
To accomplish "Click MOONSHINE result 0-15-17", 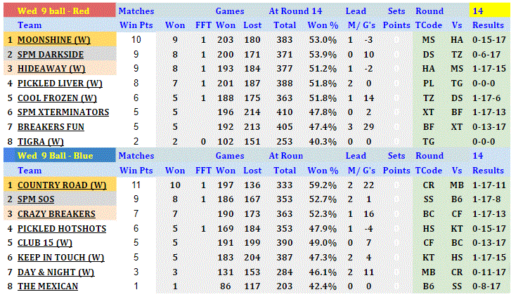I will 489,40.
